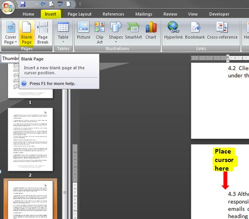Click the help icon in Blank Page tooltip
Viewport: 249px width, 219px height.
pos(24,83)
